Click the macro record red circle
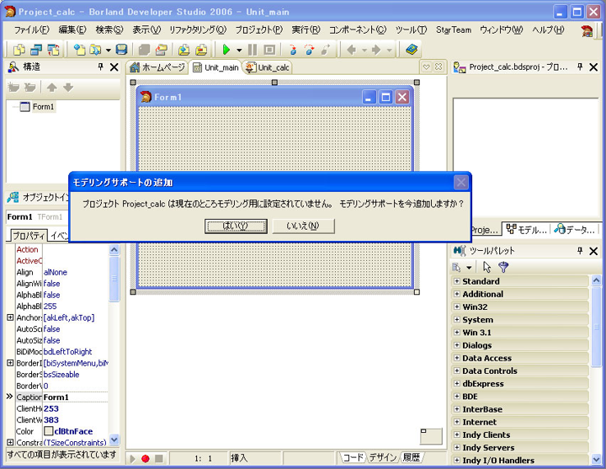 click(146, 459)
